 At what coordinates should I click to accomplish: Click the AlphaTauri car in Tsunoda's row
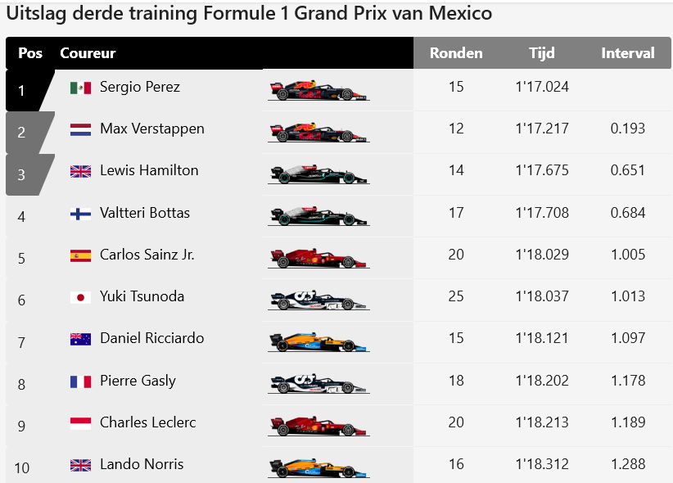318,300
